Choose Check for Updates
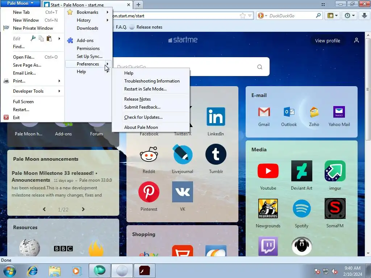 [x=143, y=117]
